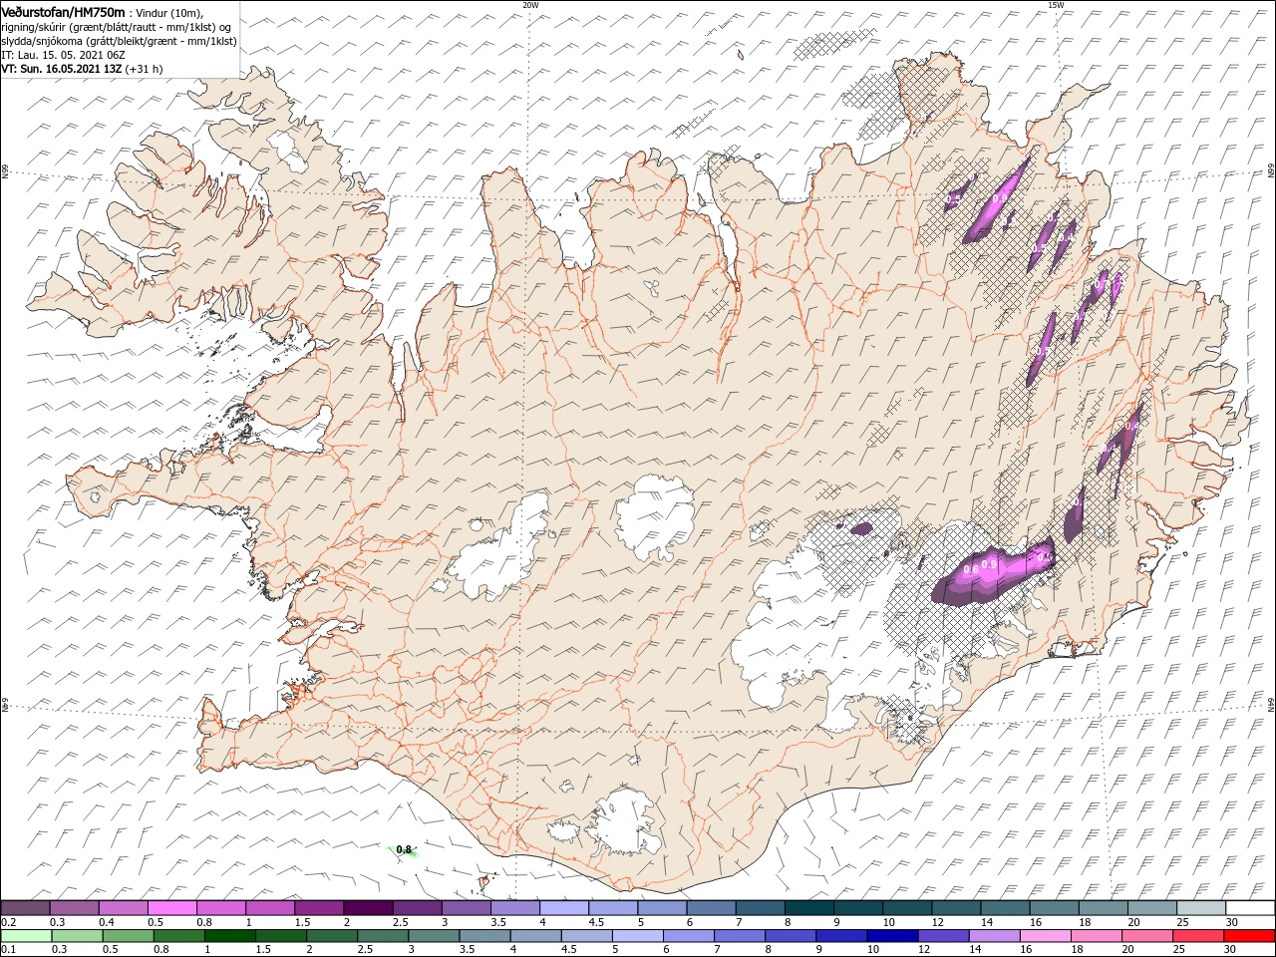
Task: Click the green '0.8' rain value off south coast
Action: pyautogui.click(x=404, y=849)
